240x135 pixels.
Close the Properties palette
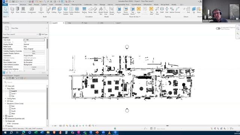click(48, 22)
